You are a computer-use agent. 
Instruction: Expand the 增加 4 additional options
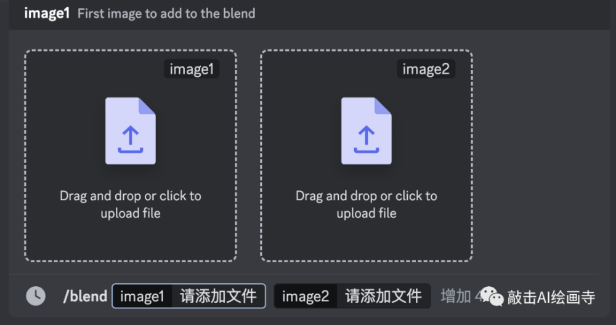click(460, 296)
